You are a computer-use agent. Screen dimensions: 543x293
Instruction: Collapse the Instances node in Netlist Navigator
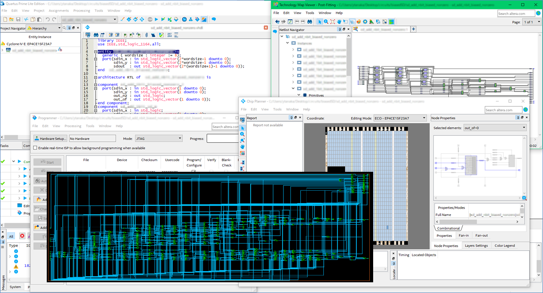(287, 43)
